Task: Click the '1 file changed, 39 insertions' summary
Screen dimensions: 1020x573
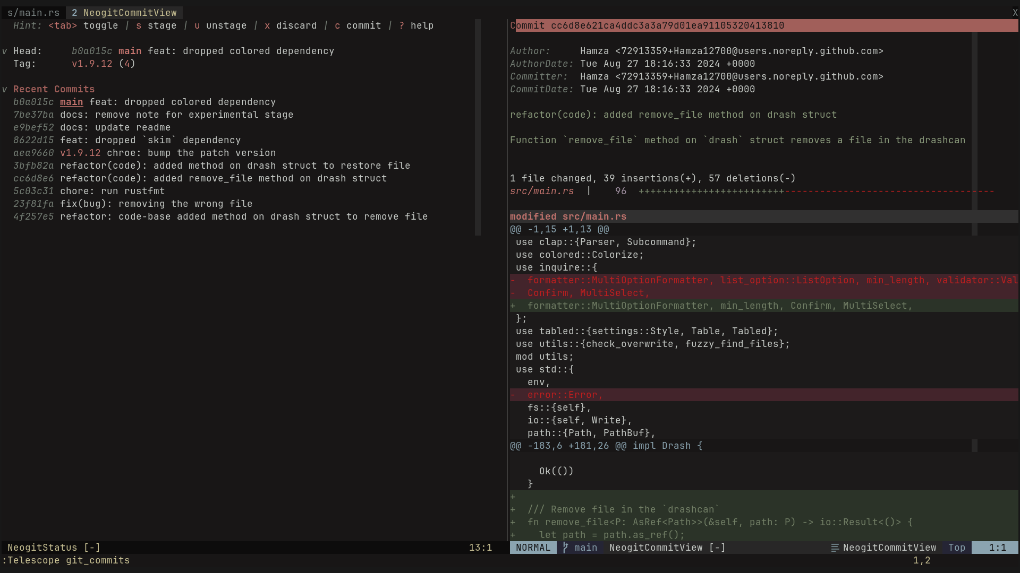Action: pyautogui.click(x=653, y=178)
